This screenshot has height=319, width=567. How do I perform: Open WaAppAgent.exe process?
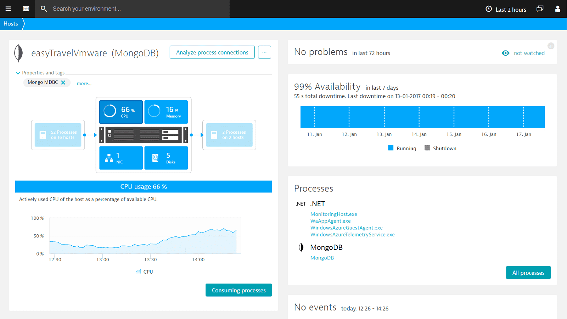tap(331, 221)
